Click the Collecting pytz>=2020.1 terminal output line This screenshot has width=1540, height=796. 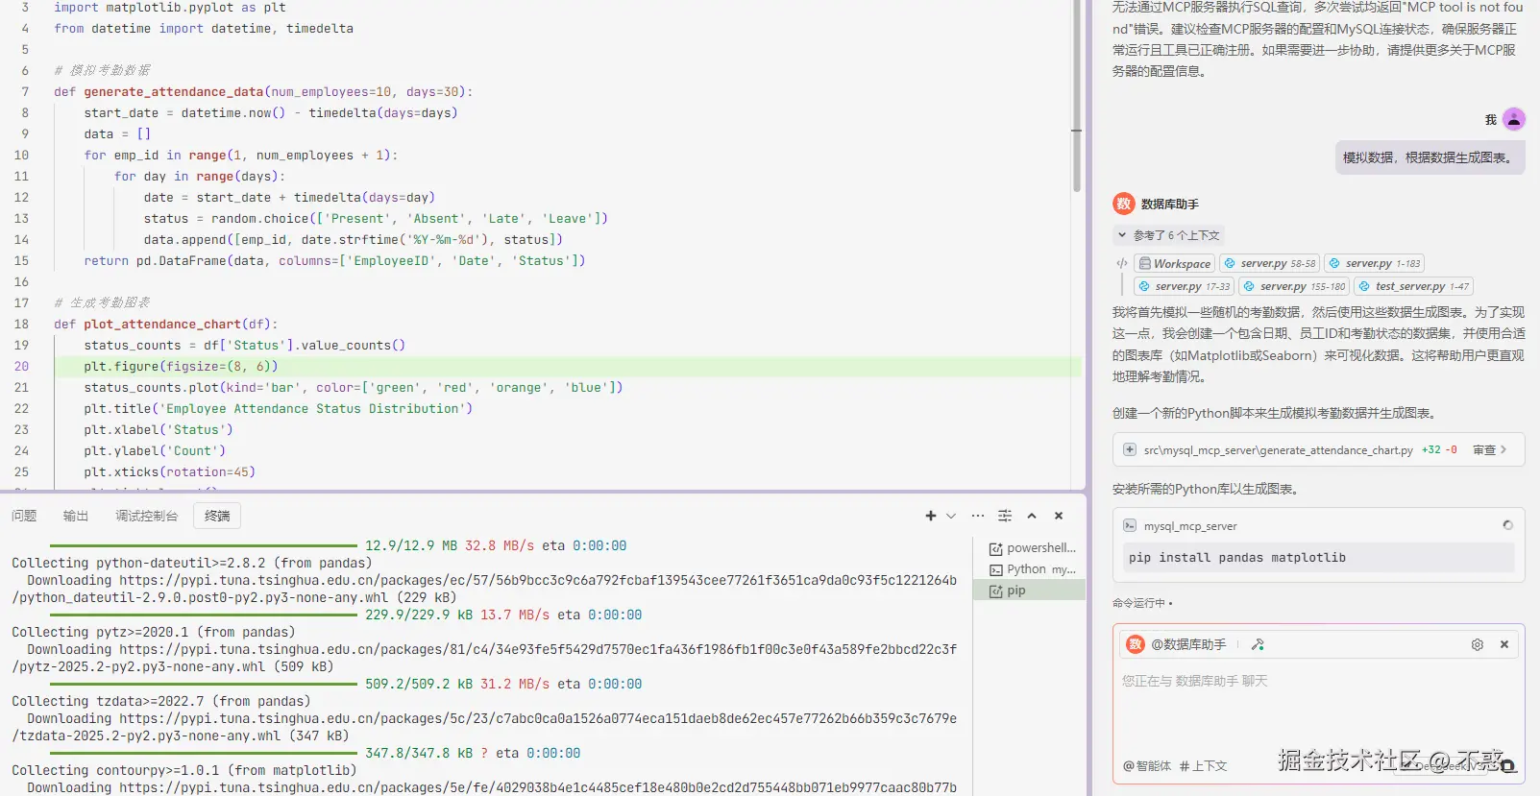point(154,632)
